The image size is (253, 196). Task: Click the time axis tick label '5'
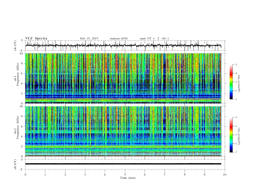pyautogui.click(x=125, y=175)
